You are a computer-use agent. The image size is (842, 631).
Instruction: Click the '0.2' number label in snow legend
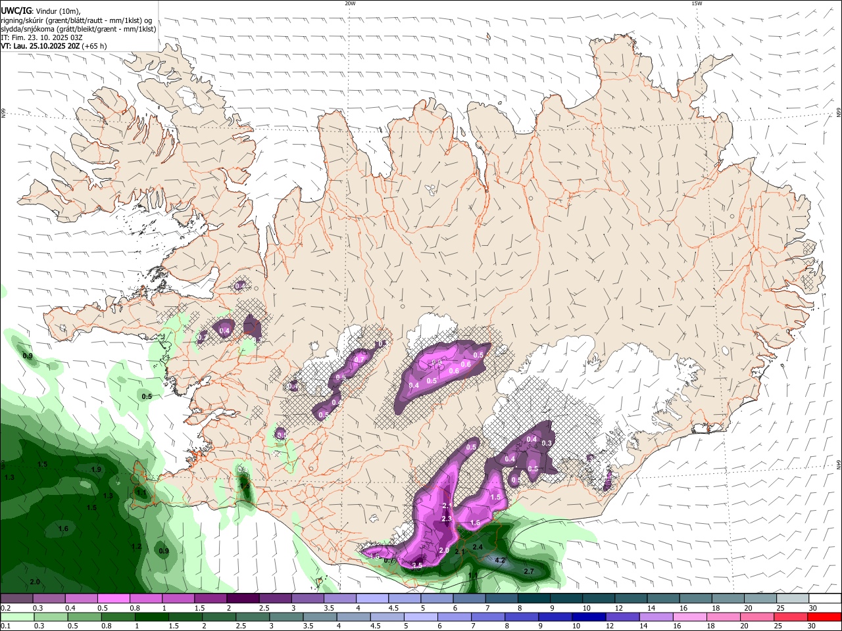(x=5, y=608)
